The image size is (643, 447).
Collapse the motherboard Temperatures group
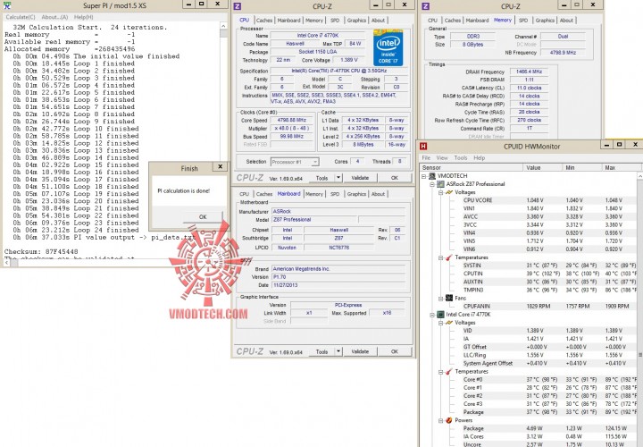pyautogui.click(x=441, y=257)
